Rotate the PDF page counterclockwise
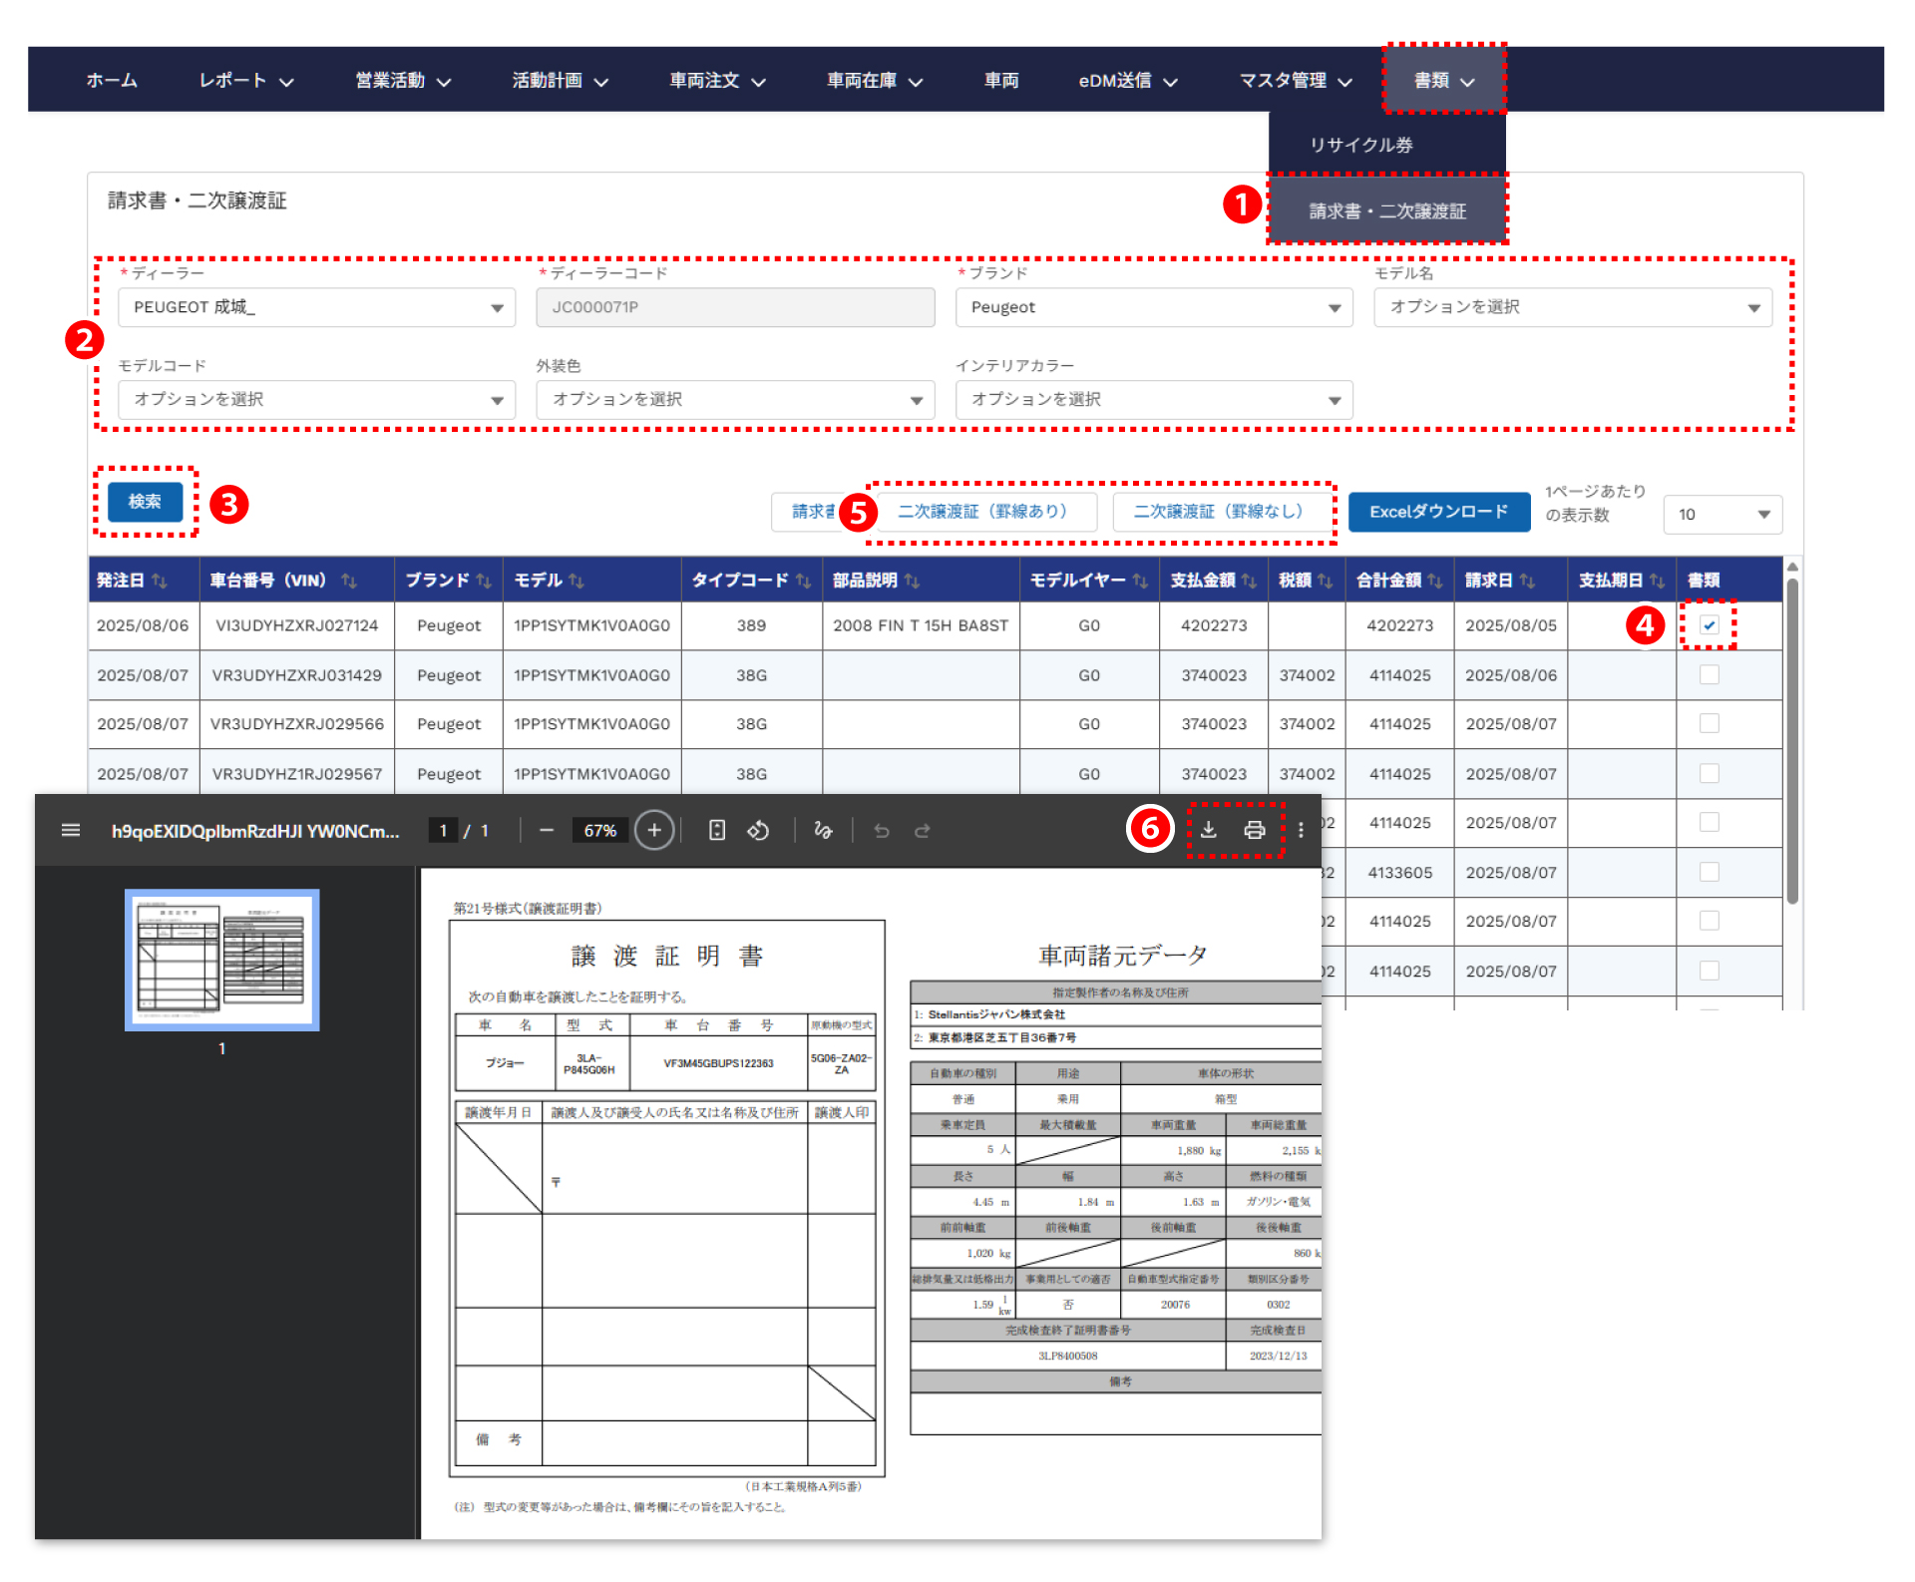This screenshot has width=1915, height=1582. click(758, 830)
